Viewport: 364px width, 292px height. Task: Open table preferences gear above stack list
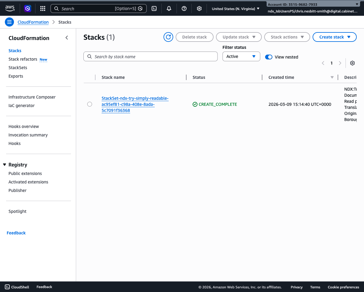352,63
